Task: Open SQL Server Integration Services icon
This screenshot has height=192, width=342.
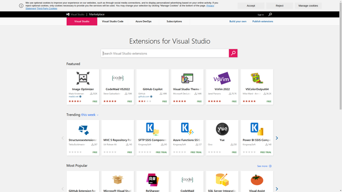Action: pyautogui.click(x=222, y=180)
